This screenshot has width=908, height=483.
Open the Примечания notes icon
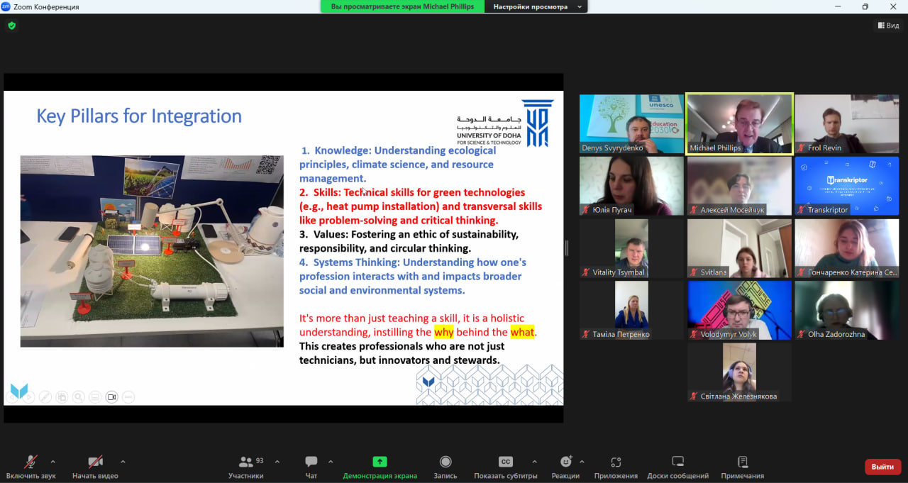[x=742, y=462]
